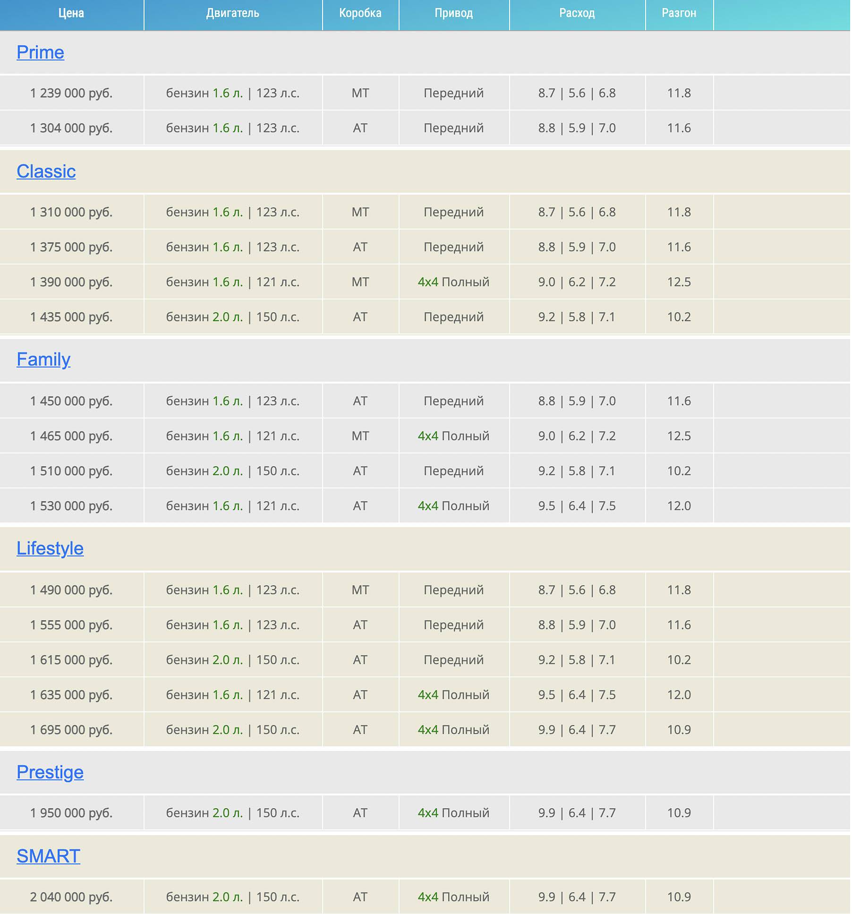Go to the Prestige trim link

click(x=50, y=772)
